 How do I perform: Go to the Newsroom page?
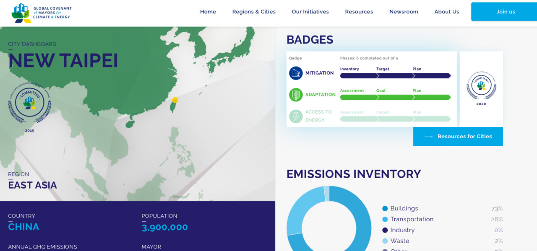(404, 12)
